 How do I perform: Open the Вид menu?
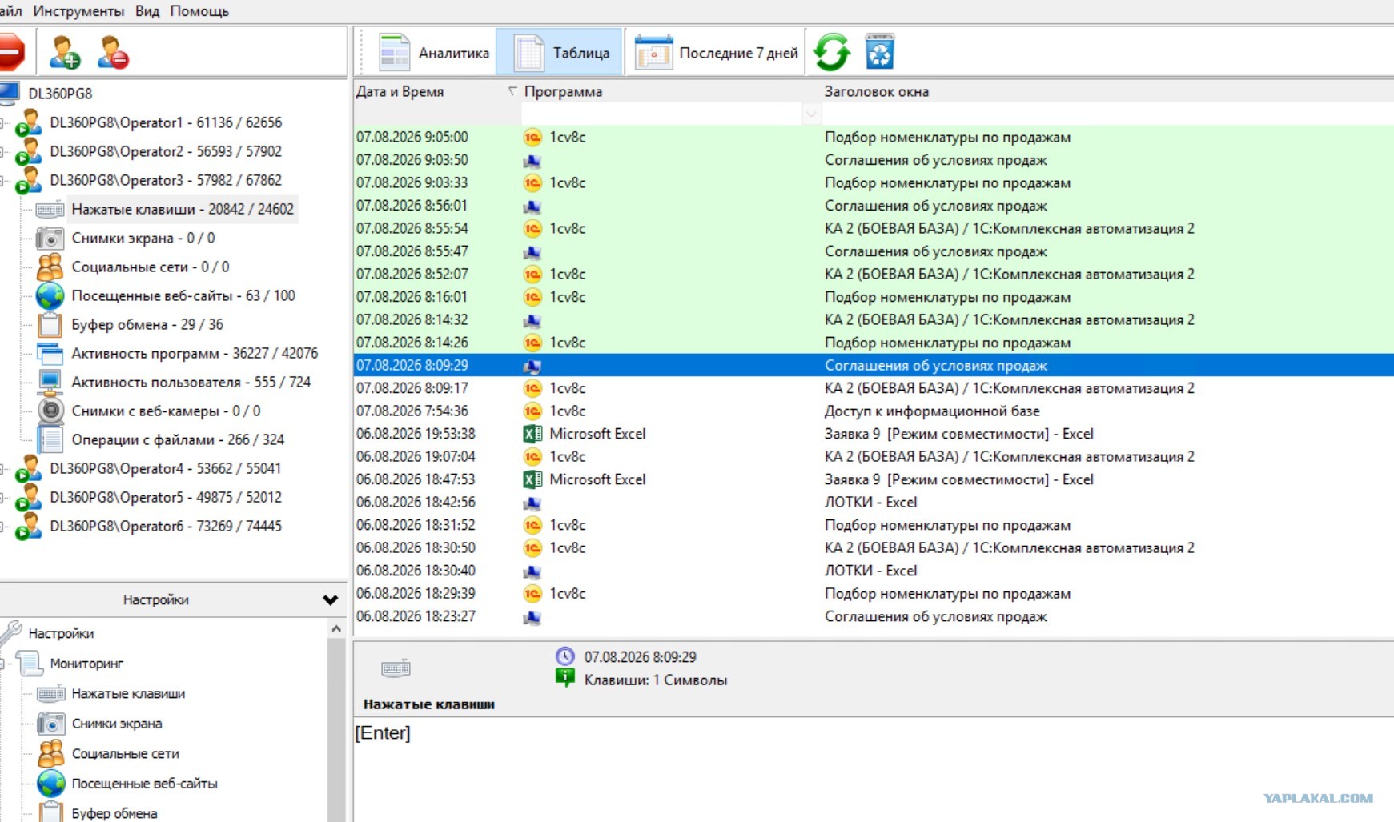(147, 11)
